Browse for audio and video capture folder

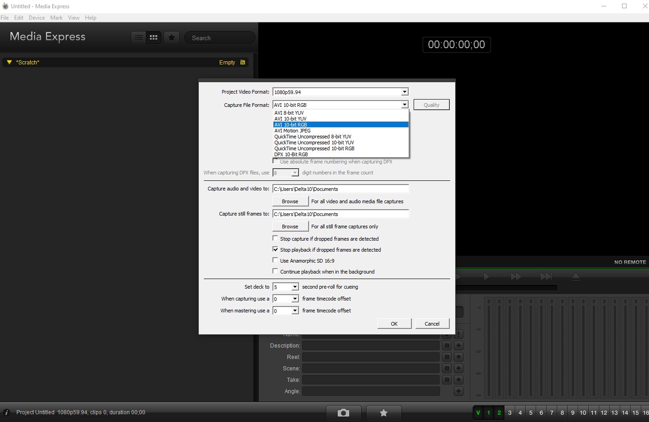[x=290, y=201]
